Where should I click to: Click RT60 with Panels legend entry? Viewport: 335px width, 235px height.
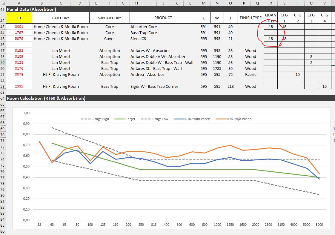(x=192, y=119)
